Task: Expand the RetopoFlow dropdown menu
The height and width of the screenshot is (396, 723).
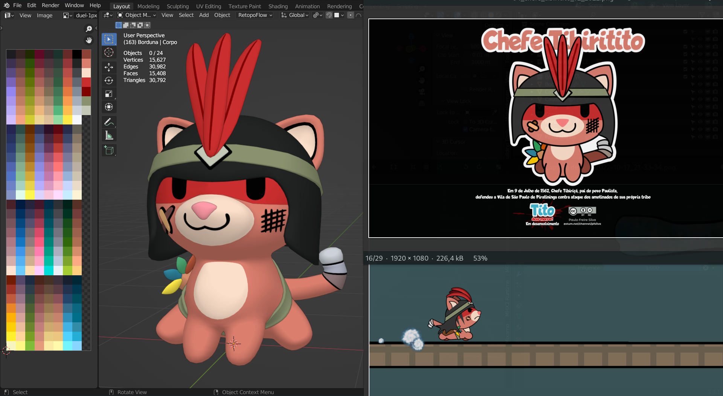Action: tap(255, 15)
